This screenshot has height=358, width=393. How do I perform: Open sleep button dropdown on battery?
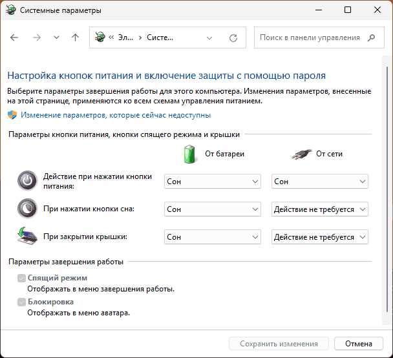213,209
